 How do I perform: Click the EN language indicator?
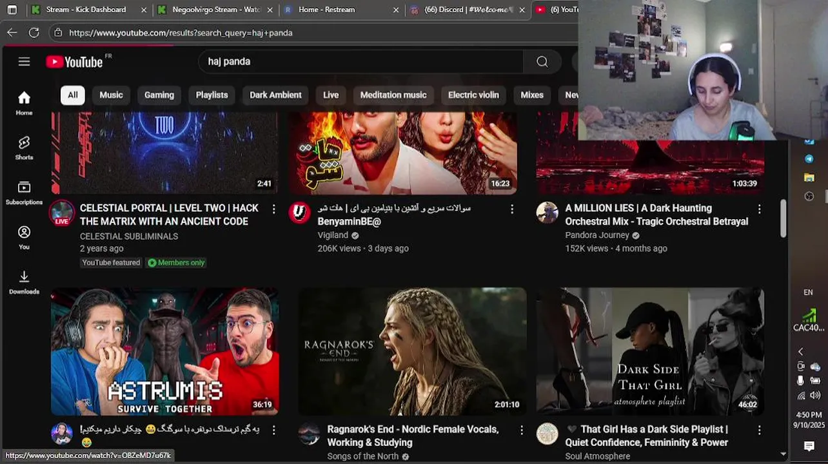[x=808, y=293]
